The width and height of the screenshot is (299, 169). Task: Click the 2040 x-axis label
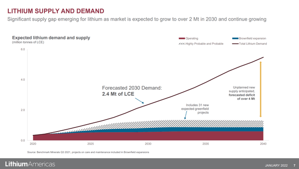(x=263, y=144)
